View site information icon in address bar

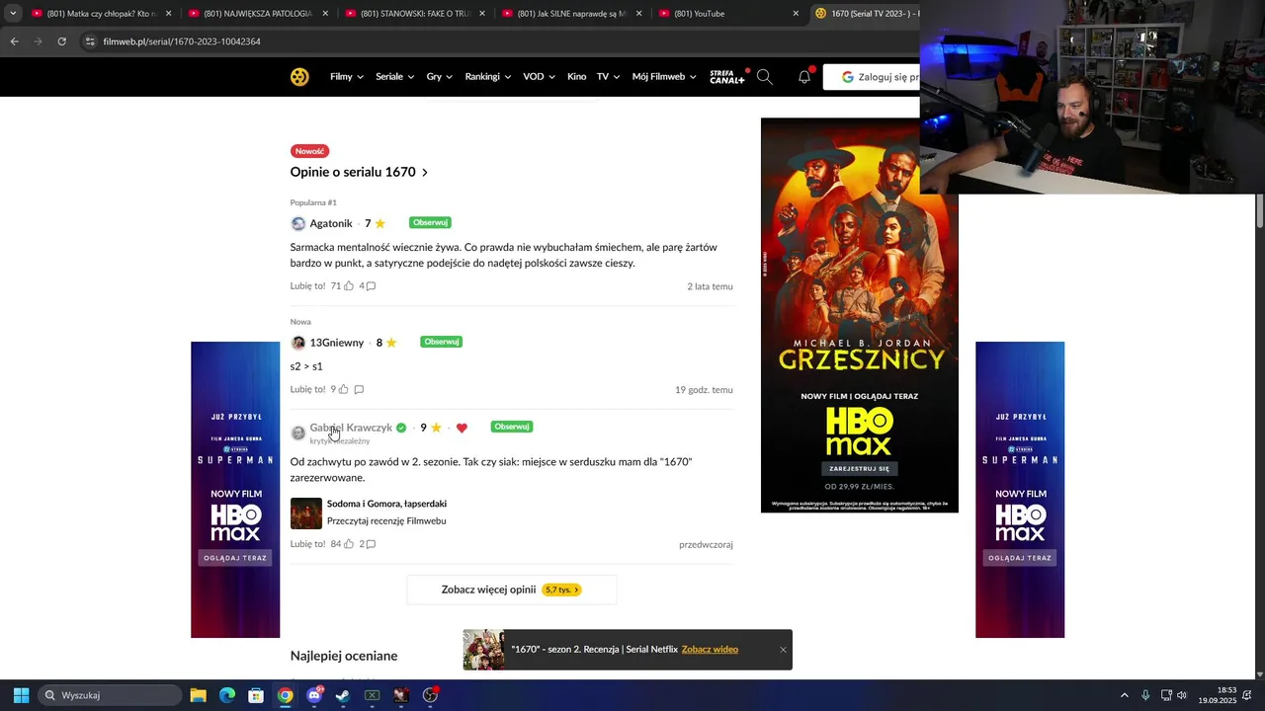pyautogui.click(x=90, y=41)
